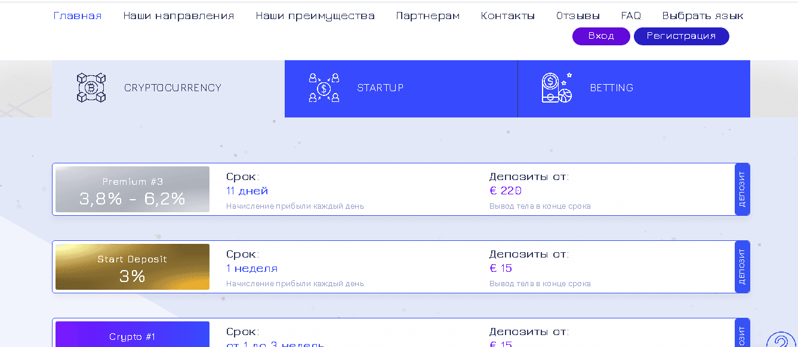The image size is (798, 347).
Task: Open the FAQ section
Action: tap(630, 15)
